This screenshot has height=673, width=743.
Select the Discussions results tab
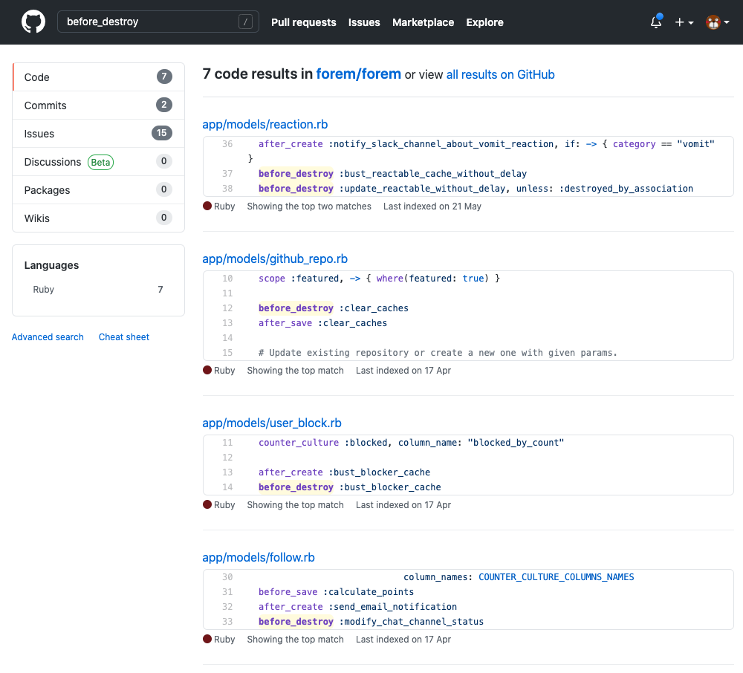pyautogui.click(x=99, y=162)
